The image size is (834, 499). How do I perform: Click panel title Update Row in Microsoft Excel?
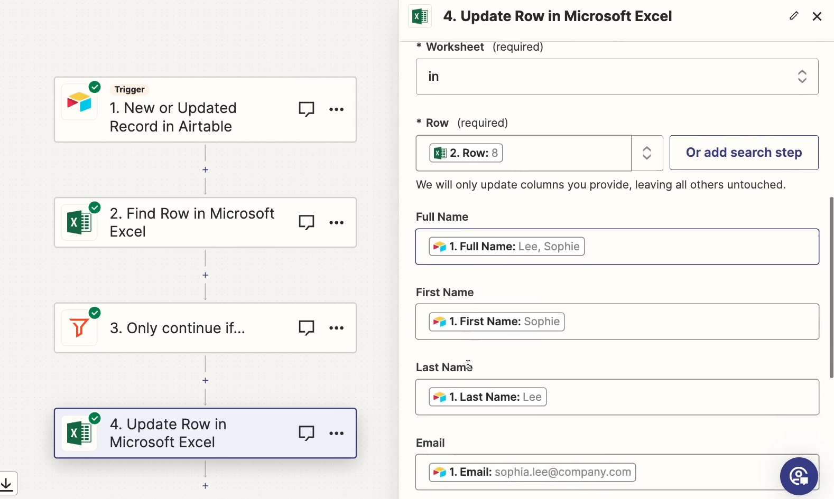pyautogui.click(x=558, y=16)
